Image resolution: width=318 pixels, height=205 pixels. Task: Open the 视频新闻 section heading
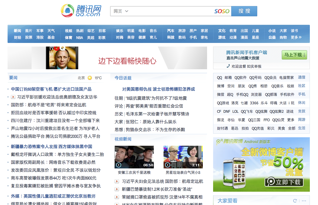pos(123,139)
